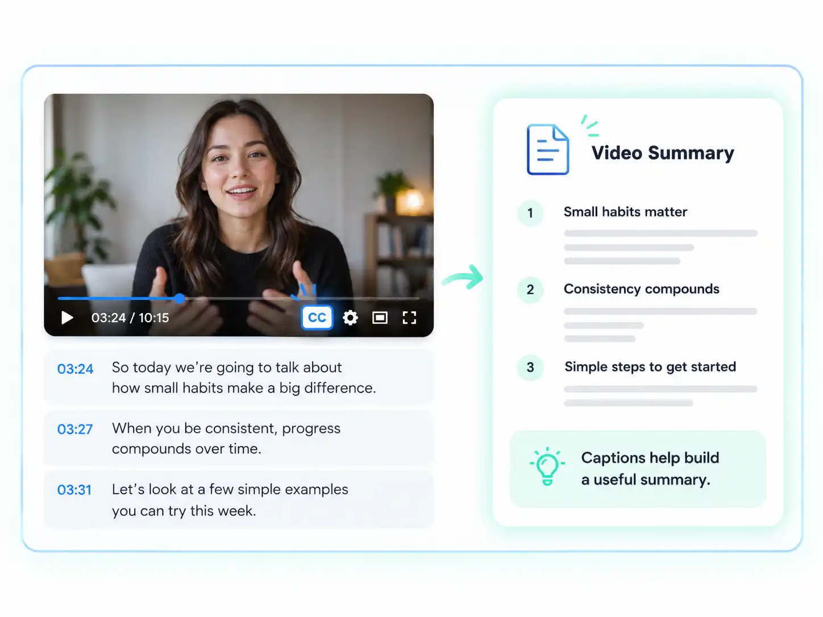This screenshot has width=823, height=617.
Task: Toggle closed captions with the CC button
Action: 317,318
